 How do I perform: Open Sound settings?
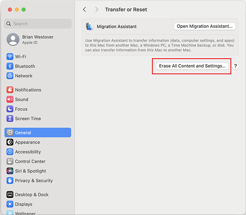click(38, 99)
